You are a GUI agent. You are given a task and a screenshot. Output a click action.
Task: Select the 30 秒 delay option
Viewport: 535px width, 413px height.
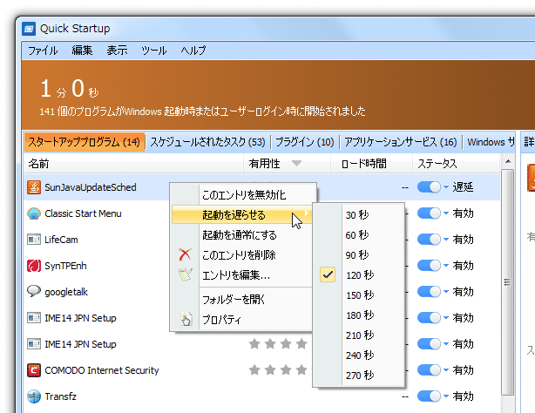click(x=357, y=215)
